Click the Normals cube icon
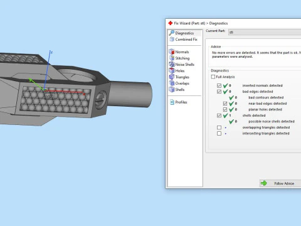Screen dimensions: 301x226 coord(172,51)
